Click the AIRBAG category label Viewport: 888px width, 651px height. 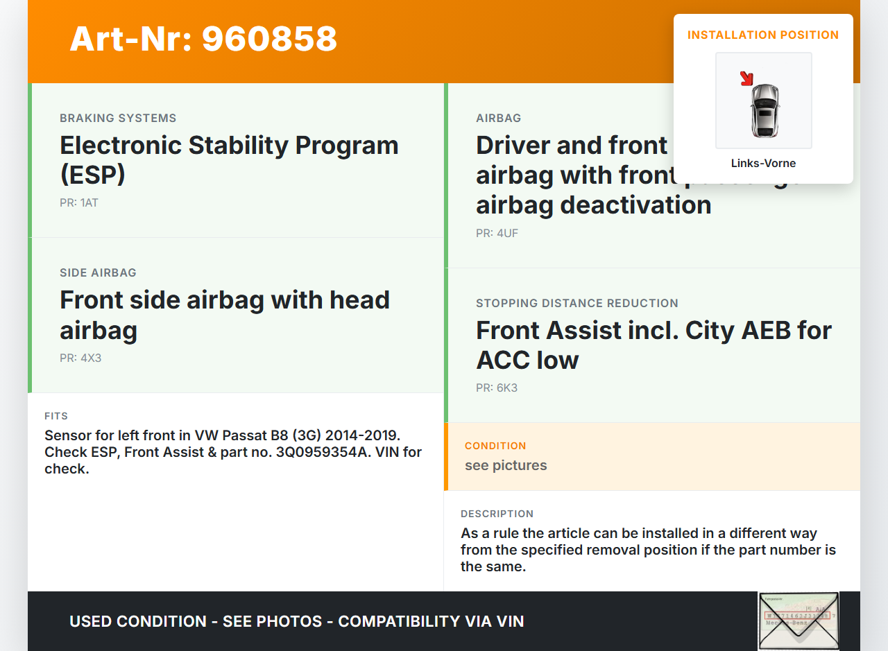[x=498, y=118]
